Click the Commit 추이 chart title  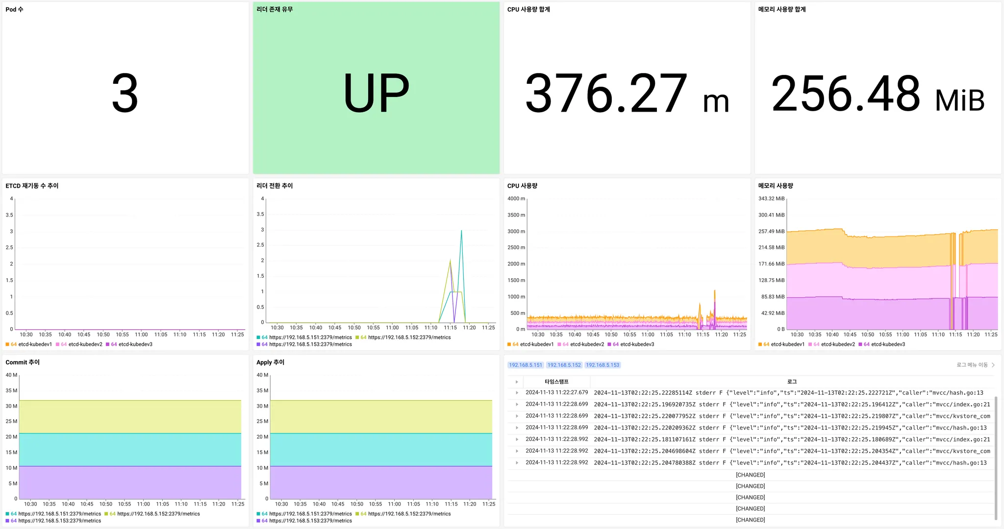coord(23,362)
